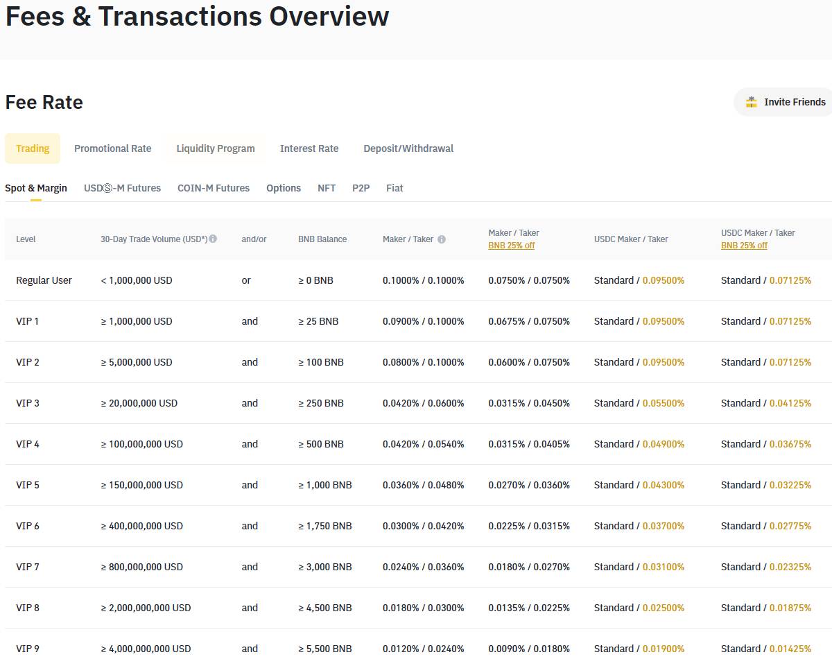The height and width of the screenshot is (666, 832).
Task: Click the Level column header
Action: (x=26, y=239)
